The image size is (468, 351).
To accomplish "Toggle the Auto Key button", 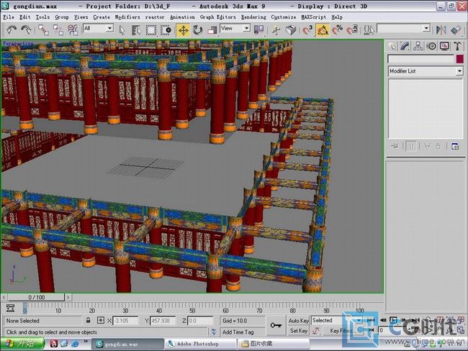I will (x=298, y=321).
